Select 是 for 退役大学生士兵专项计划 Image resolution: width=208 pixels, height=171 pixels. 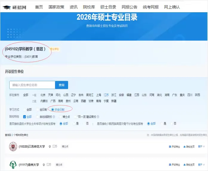tap(74, 124)
